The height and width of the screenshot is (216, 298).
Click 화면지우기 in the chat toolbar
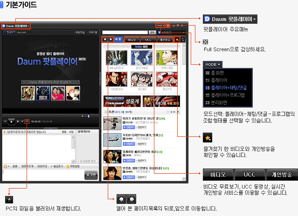click(x=27, y=166)
